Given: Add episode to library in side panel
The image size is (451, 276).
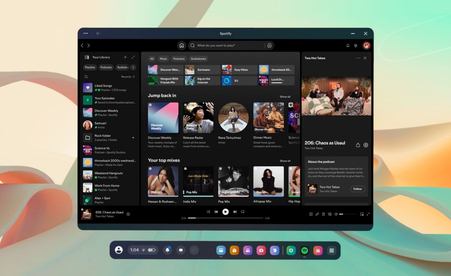Looking at the screenshot, I should (x=366, y=145).
